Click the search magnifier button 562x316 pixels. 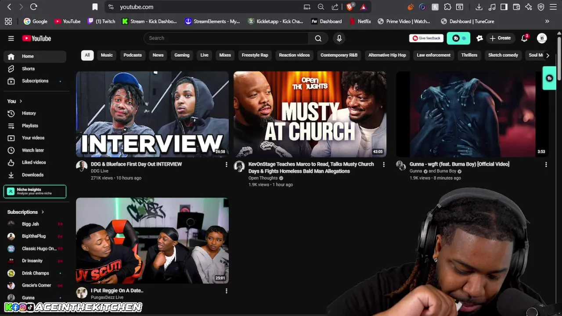(x=318, y=38)
